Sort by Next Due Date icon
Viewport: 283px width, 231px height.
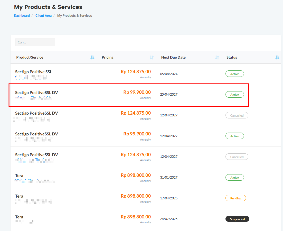(217, 58)
